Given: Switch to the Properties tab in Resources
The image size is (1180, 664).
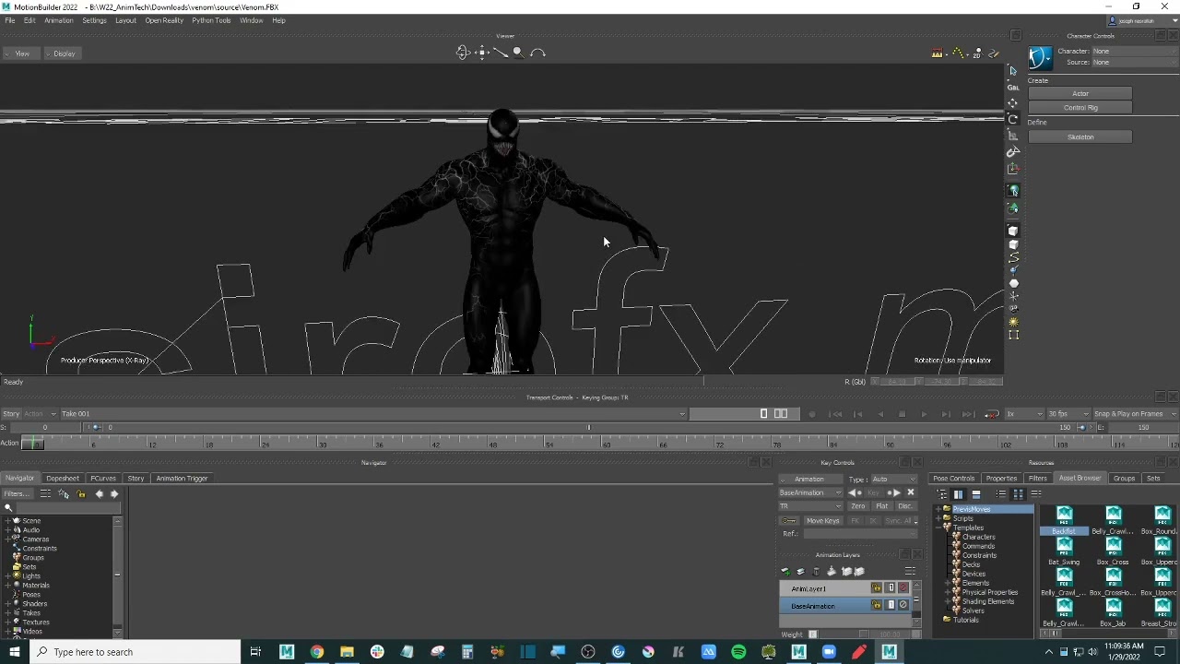Looking at the screenshot, I should click(1001, 479).
